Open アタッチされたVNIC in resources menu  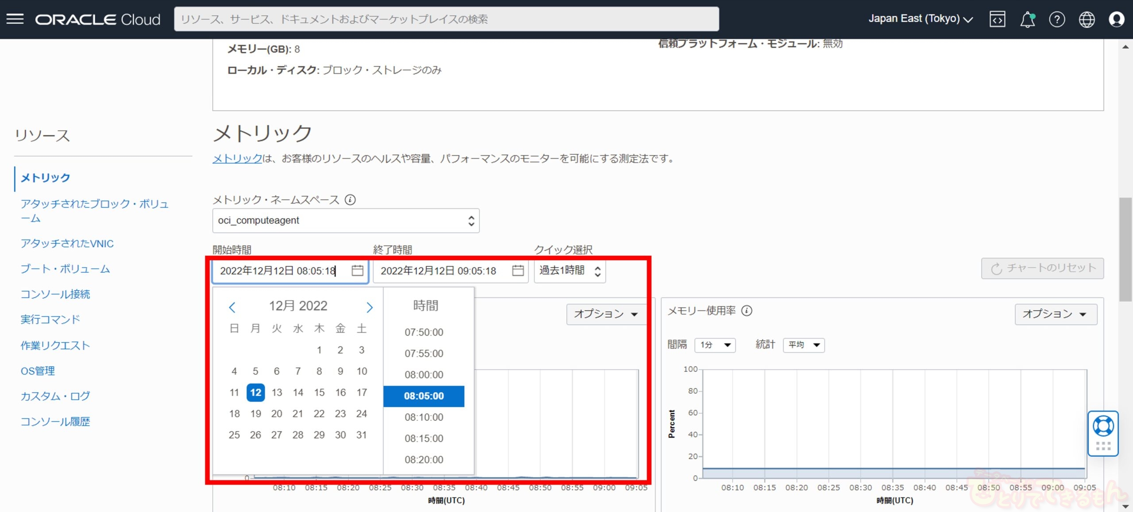click(x=67, y=243)
